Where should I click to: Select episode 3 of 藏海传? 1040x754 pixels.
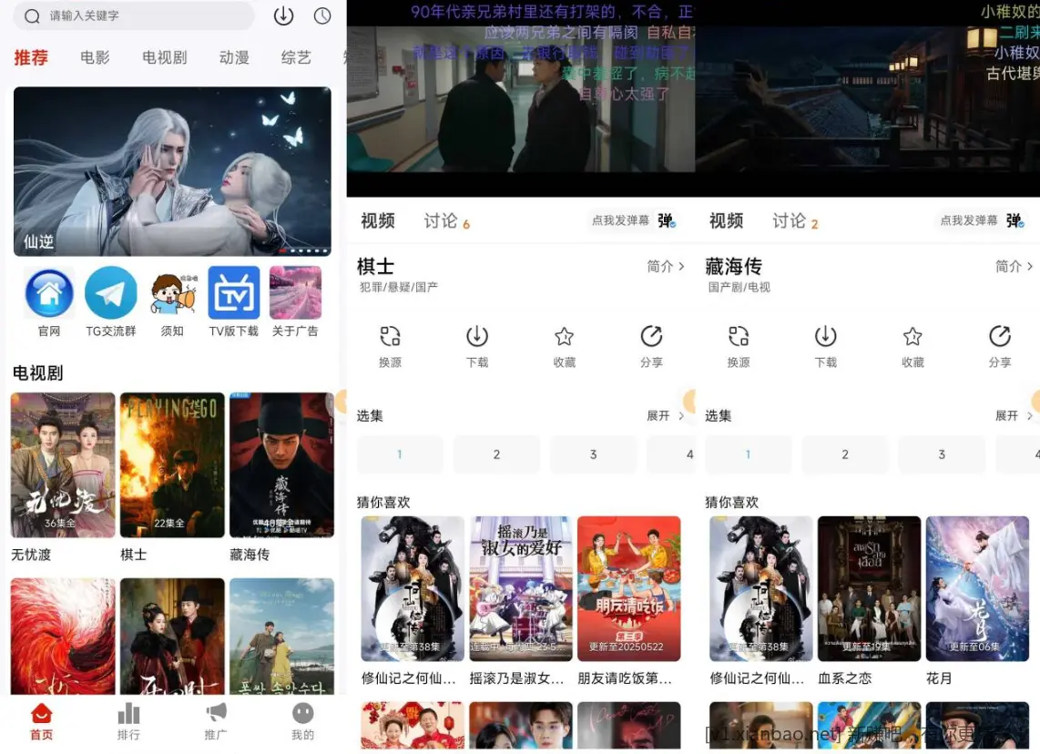(942, 454)
